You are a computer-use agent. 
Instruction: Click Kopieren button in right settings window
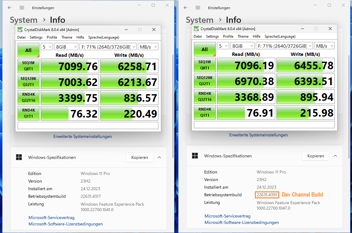click(316, 156)
